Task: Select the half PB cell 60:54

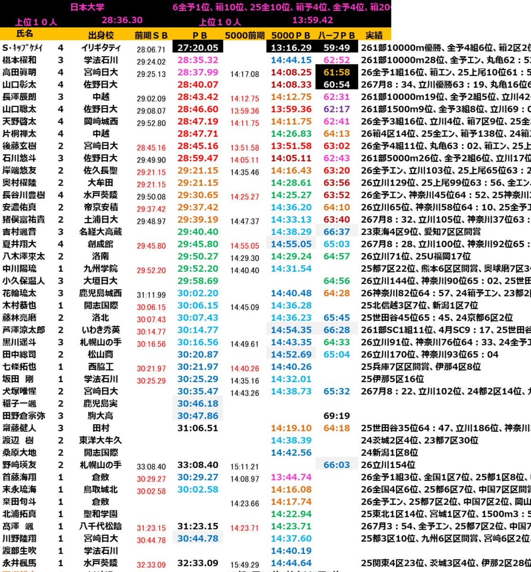Action: coord(337,84)
